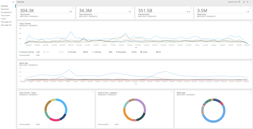
Task: Click the add page icon above sidebar
Action: 13,2
